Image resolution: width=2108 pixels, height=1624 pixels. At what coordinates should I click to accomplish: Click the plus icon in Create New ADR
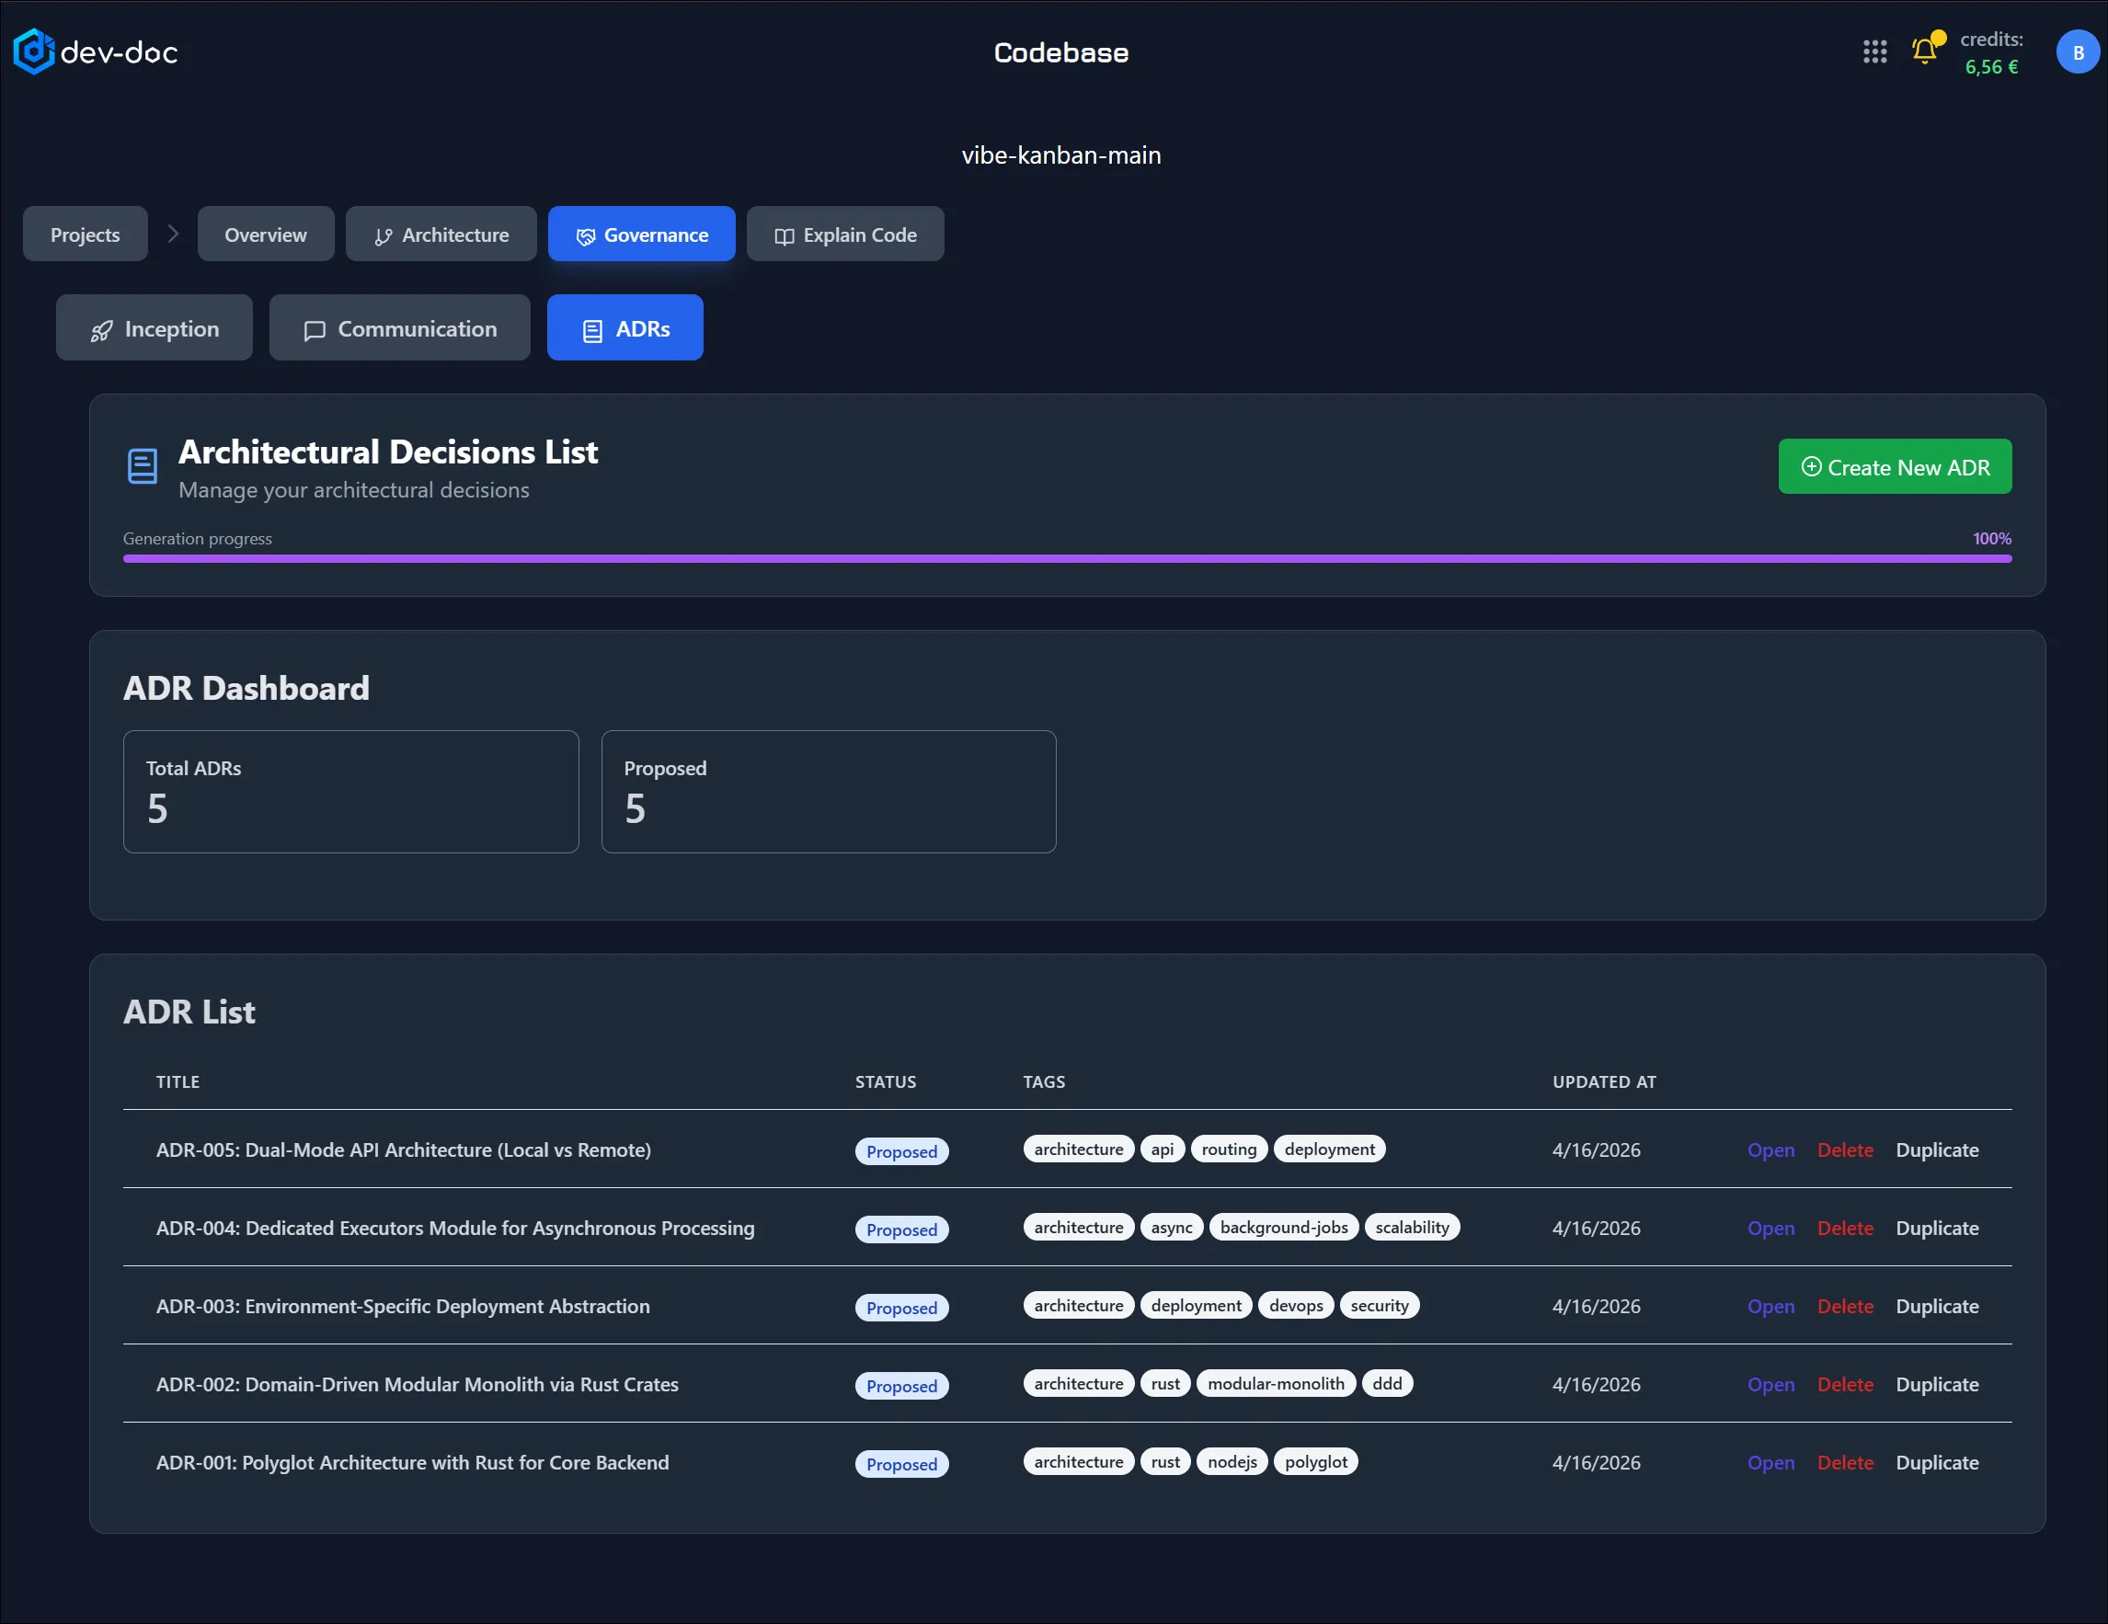(x=1811, y=467)
